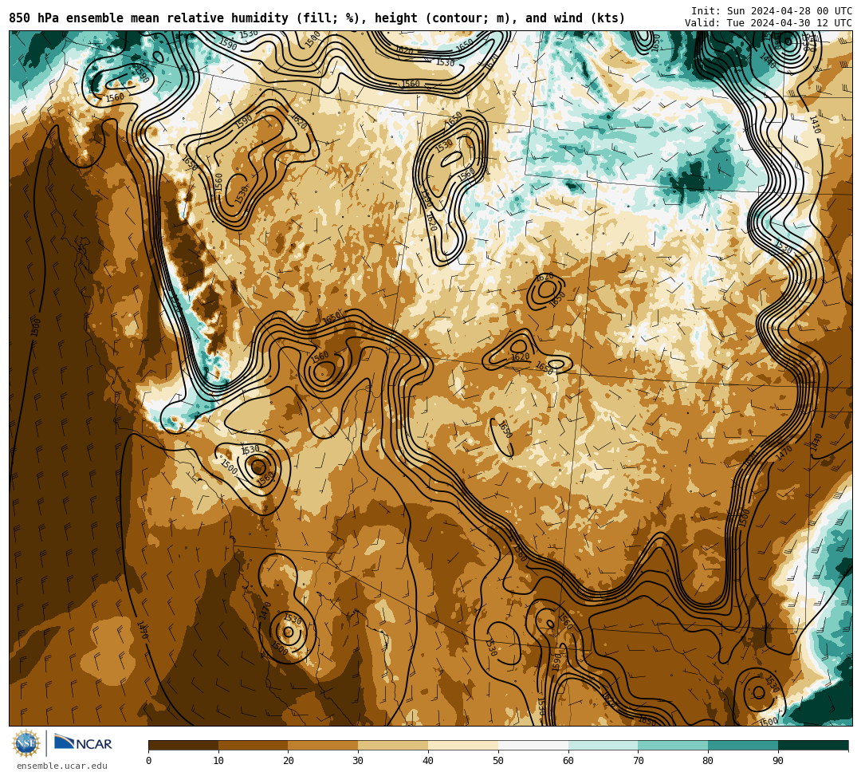Click the Valid: Tue 2024-04-30 12 UTC text
861x776 pixels.
pyautogui.click(x=769, y=23)
